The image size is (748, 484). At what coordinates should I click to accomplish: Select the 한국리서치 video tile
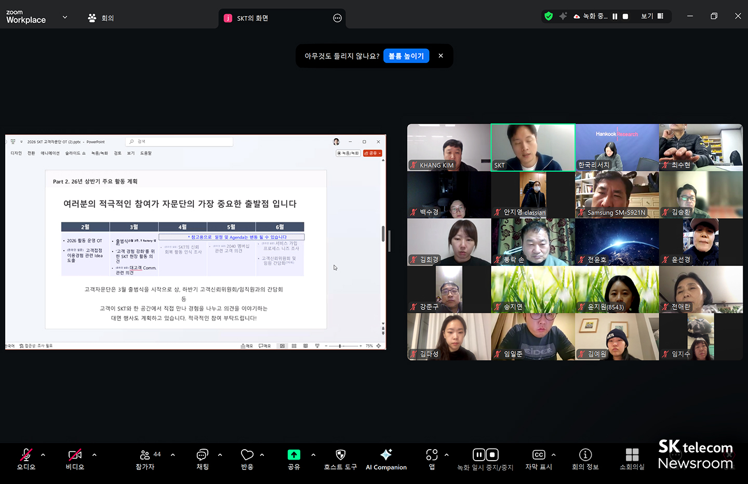click(x=617, y=147)
